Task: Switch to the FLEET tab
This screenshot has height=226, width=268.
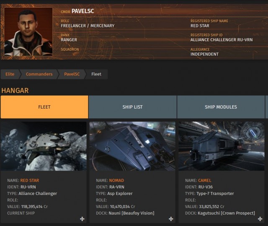Action: point(44,107)
